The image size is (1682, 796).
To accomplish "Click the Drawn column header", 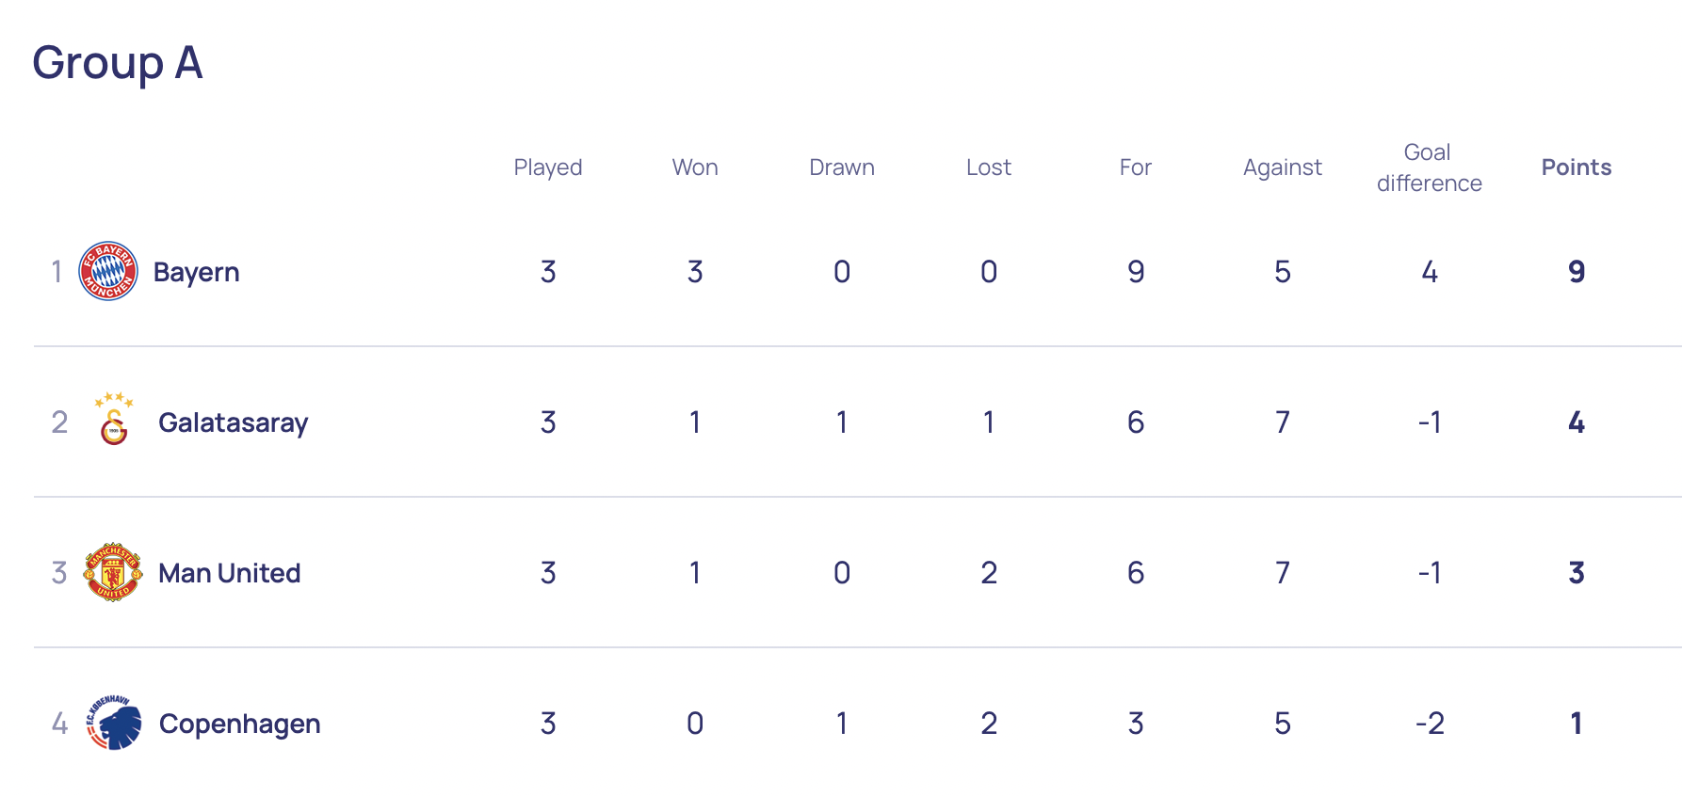I will coord(841,167).
